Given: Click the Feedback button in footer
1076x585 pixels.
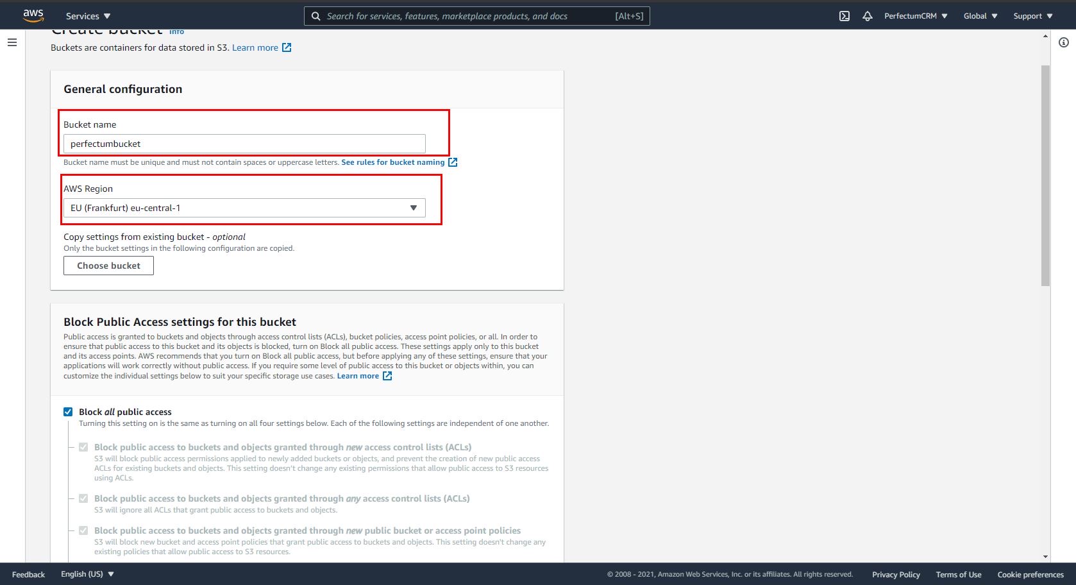Looking at the screenshot, I should tap(28, 575).
